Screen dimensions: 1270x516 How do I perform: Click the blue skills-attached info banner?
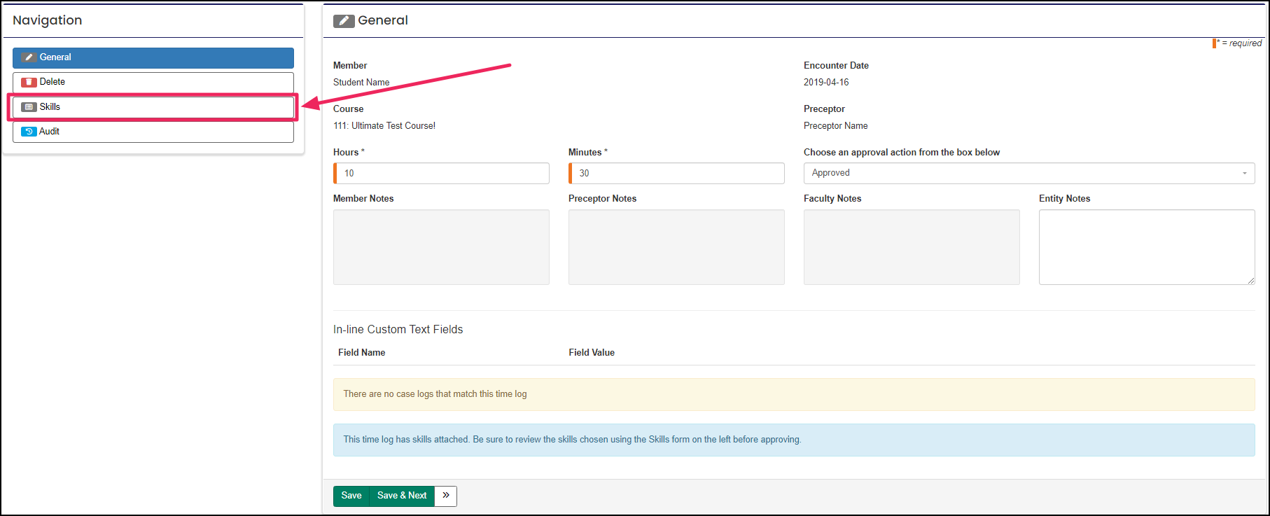point(794,440)
